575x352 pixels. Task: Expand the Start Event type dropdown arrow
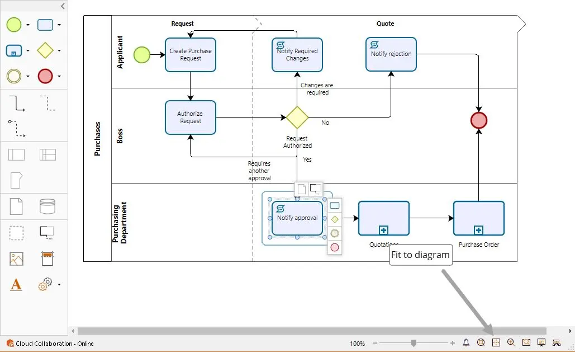(28, 25)
